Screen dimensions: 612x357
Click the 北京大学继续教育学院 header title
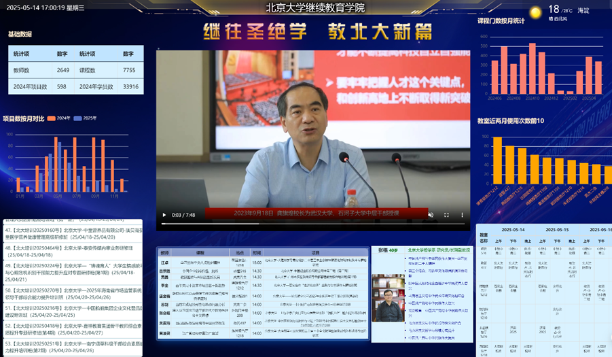(x=315, y=7)
